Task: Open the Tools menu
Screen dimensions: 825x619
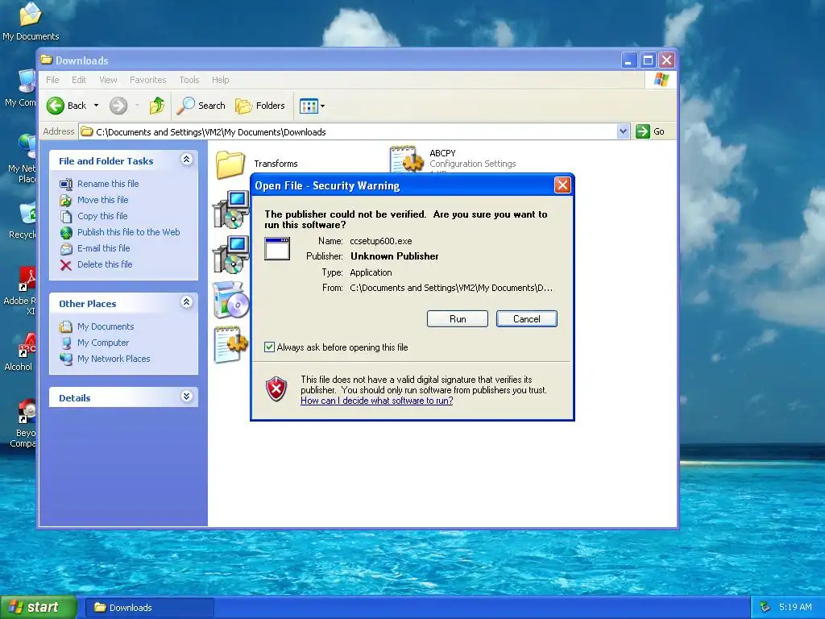Action: pyautogui.click(x=189, y=80)
